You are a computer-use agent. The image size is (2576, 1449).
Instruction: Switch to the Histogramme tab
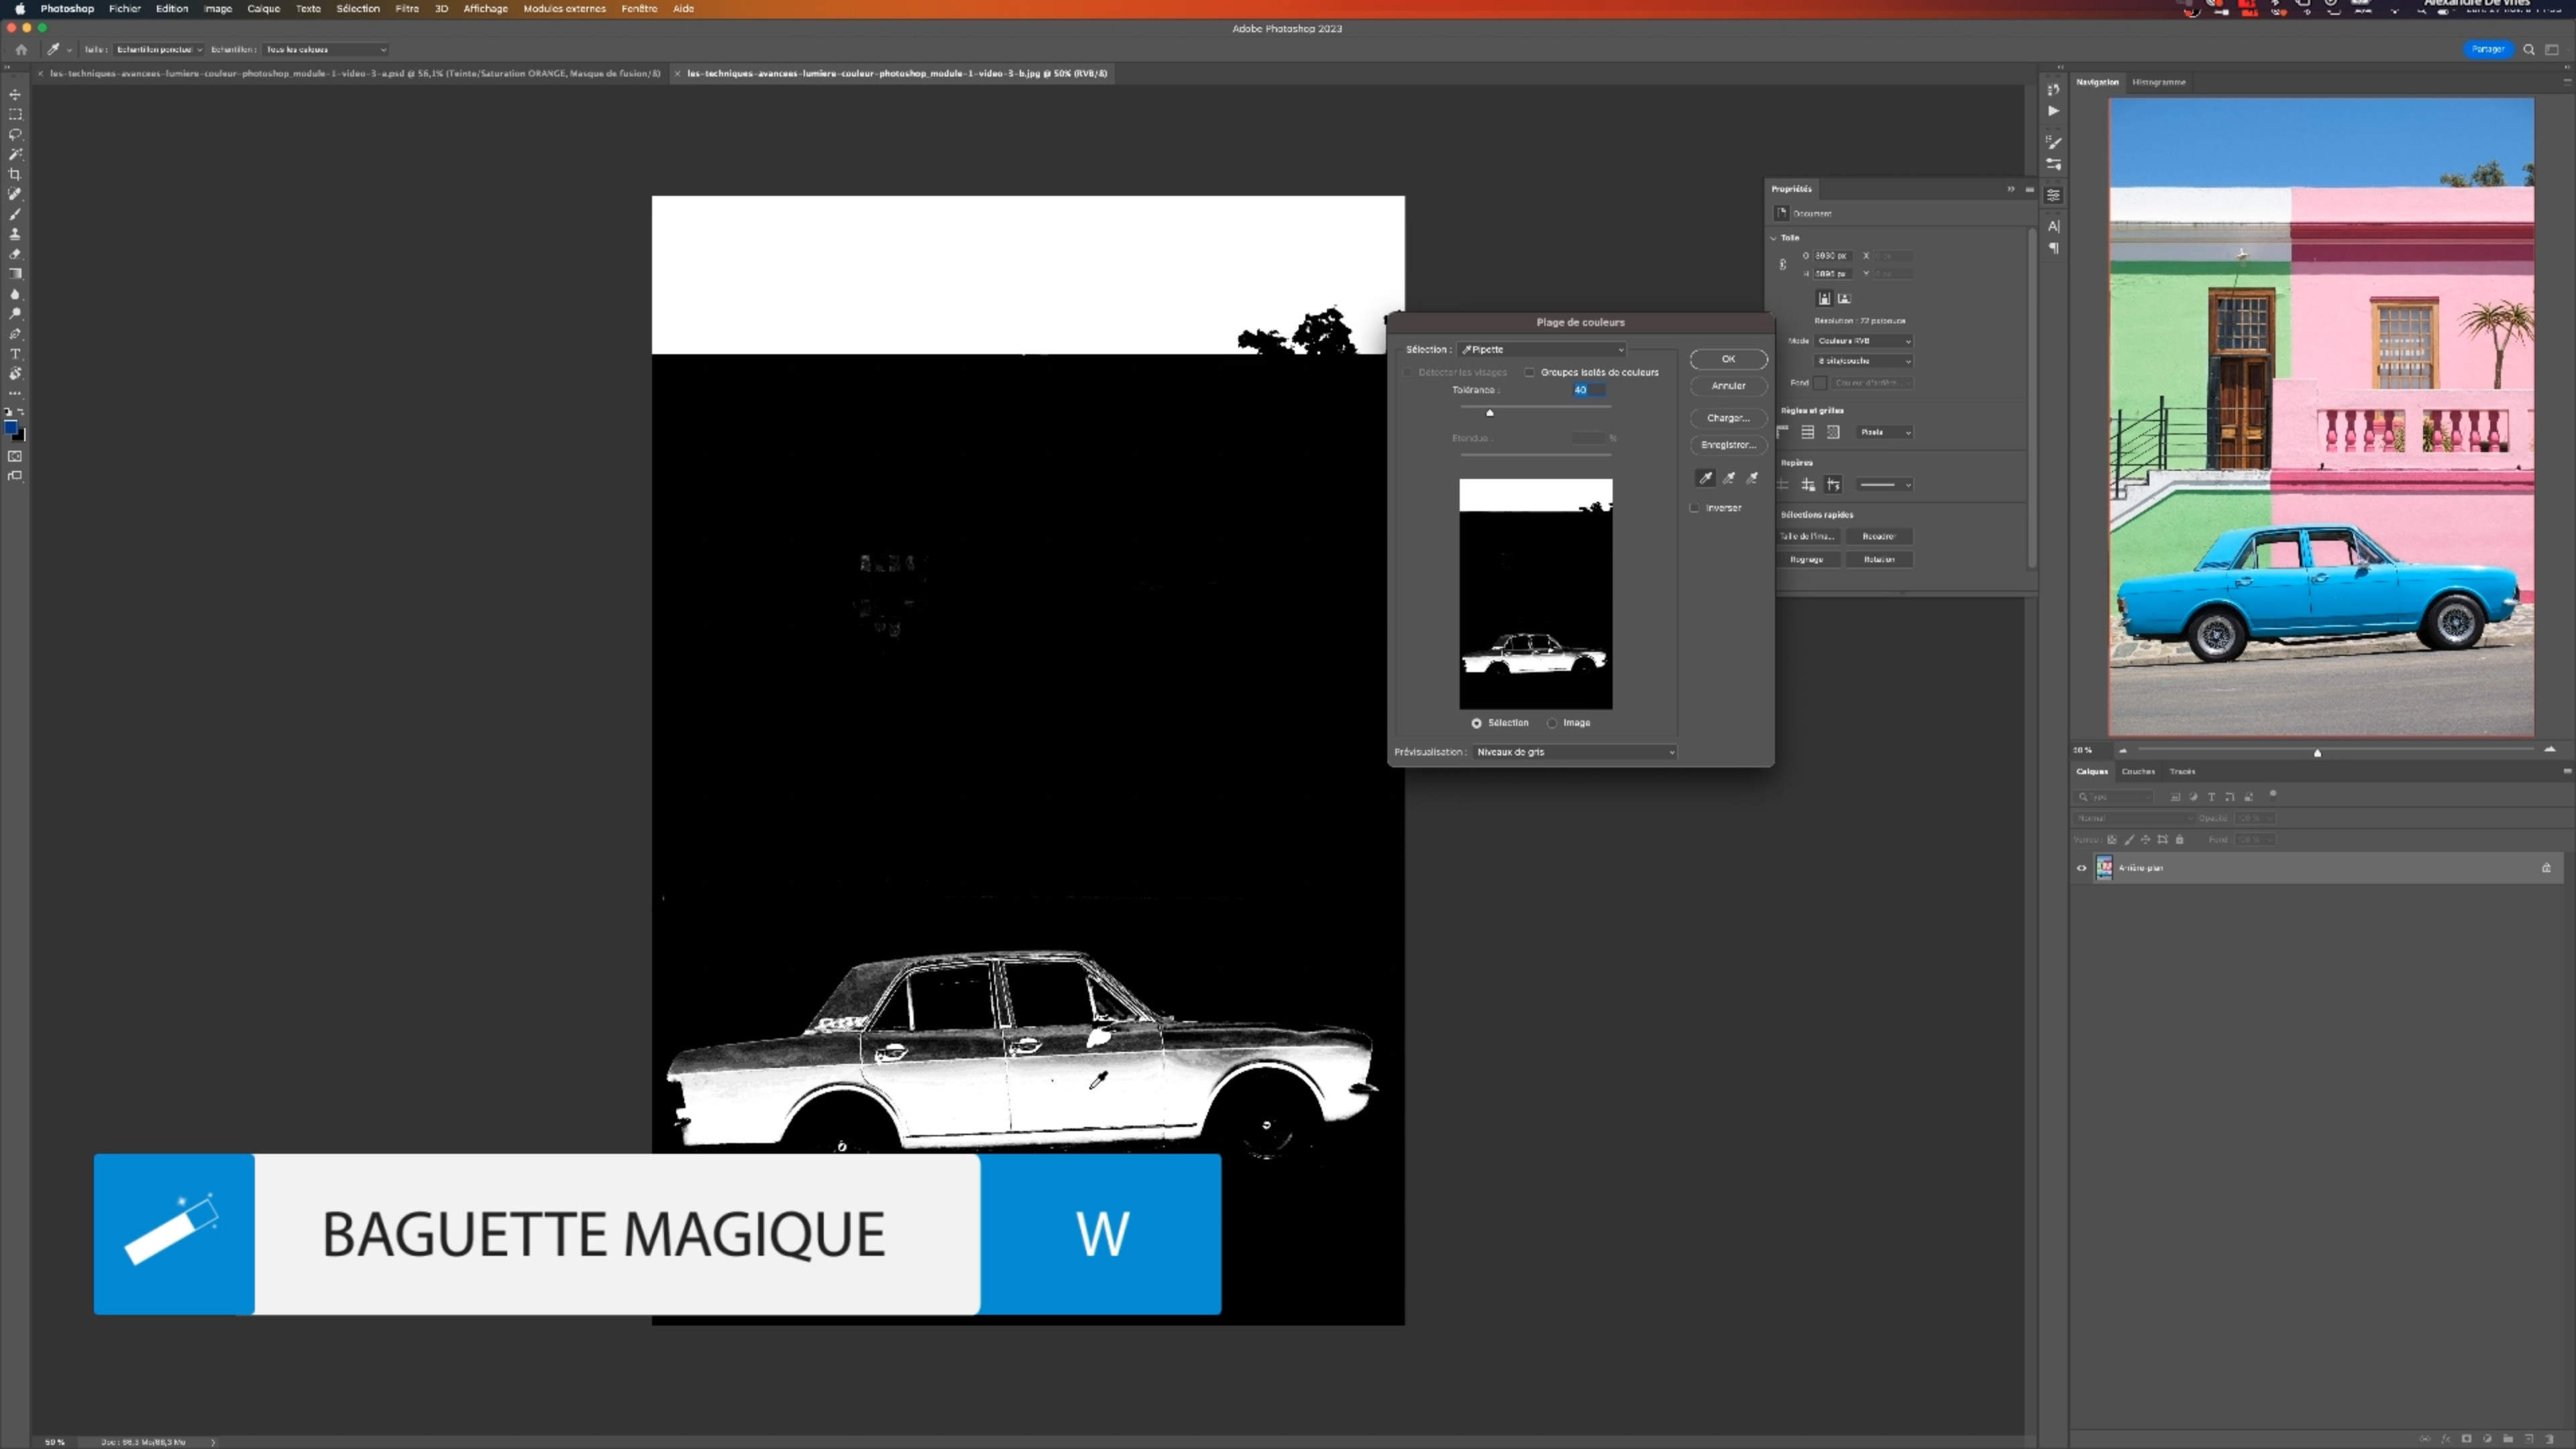(x=2158, y=82)
